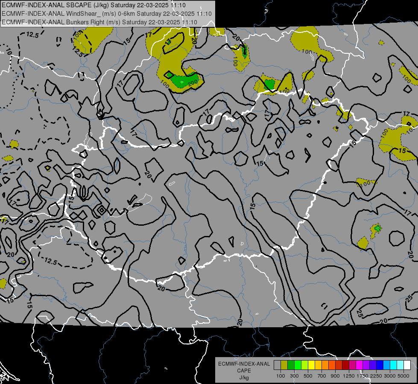Pick the amber swatch just before 700
This screenshot has width=418, height=384.
(318, 365)
